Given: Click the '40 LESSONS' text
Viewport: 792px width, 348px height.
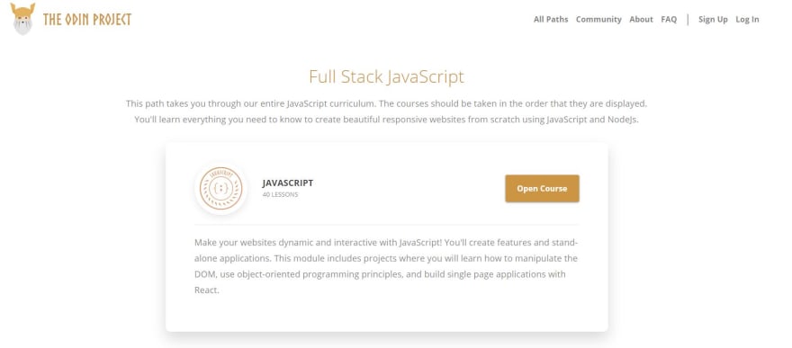Looking at the screenshot, I should (x=280, y=194).
